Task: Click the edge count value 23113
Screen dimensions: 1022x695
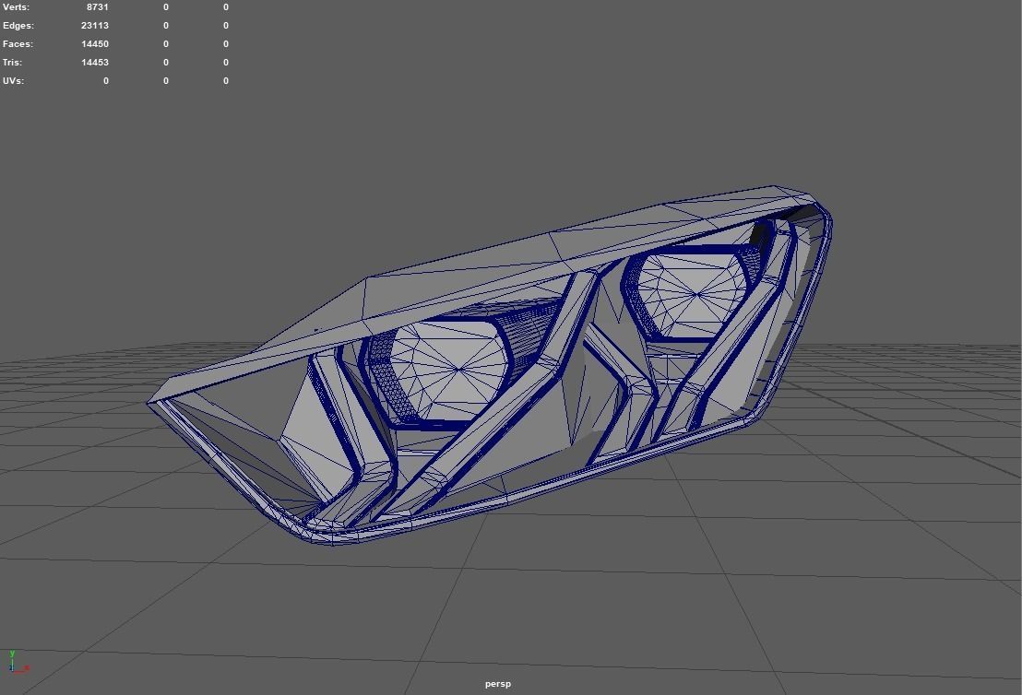Action: tap(95, 26)
